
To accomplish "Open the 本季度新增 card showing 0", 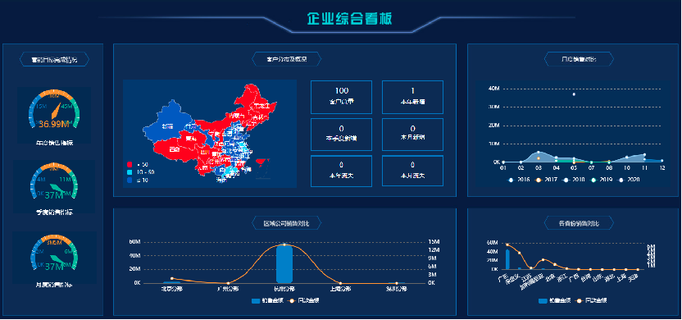I will 342,134.
